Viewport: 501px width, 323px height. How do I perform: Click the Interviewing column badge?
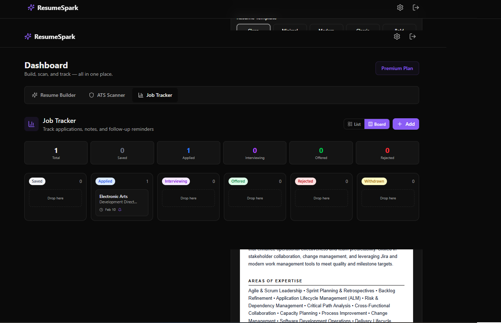(176, 181)
